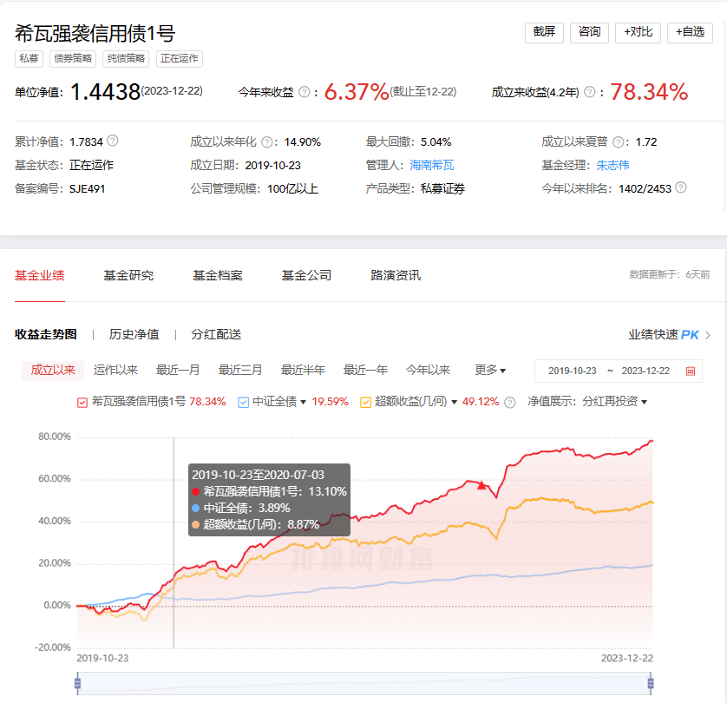The height and width of the screenshot is (703, 727).
Task: Click help icon next to 累计净值
Action: pyautogui.click(x=113, y=141)
